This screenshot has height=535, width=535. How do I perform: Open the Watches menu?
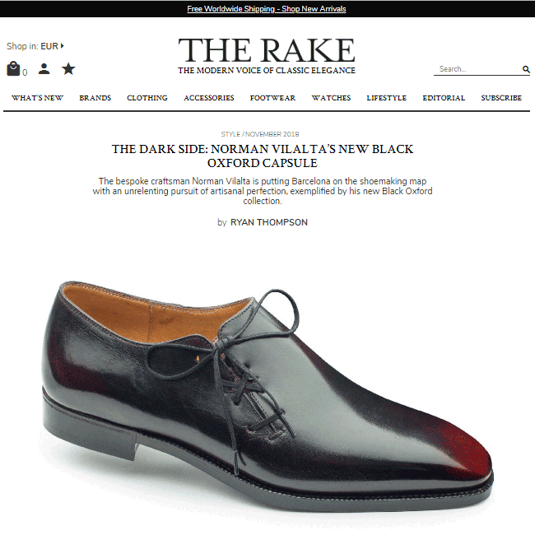331,98
